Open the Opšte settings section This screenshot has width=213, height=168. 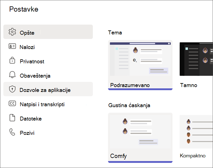coord(48,32)
